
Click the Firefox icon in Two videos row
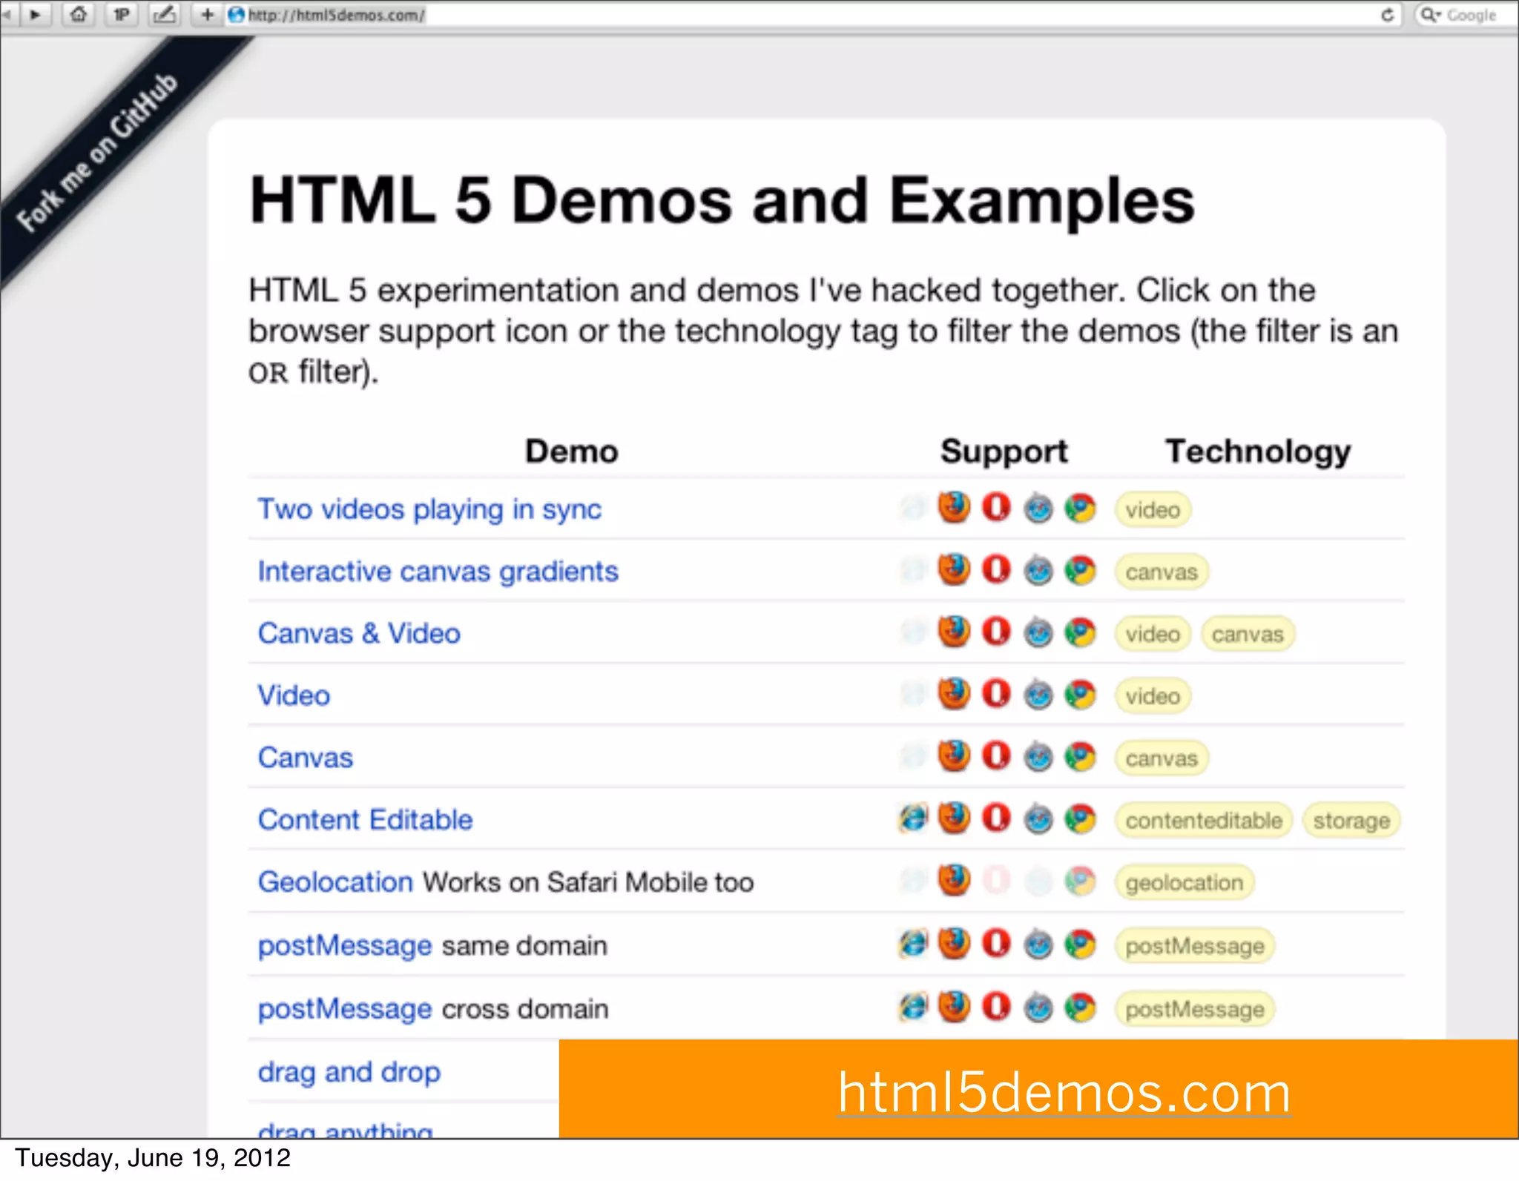click(954, 508)
